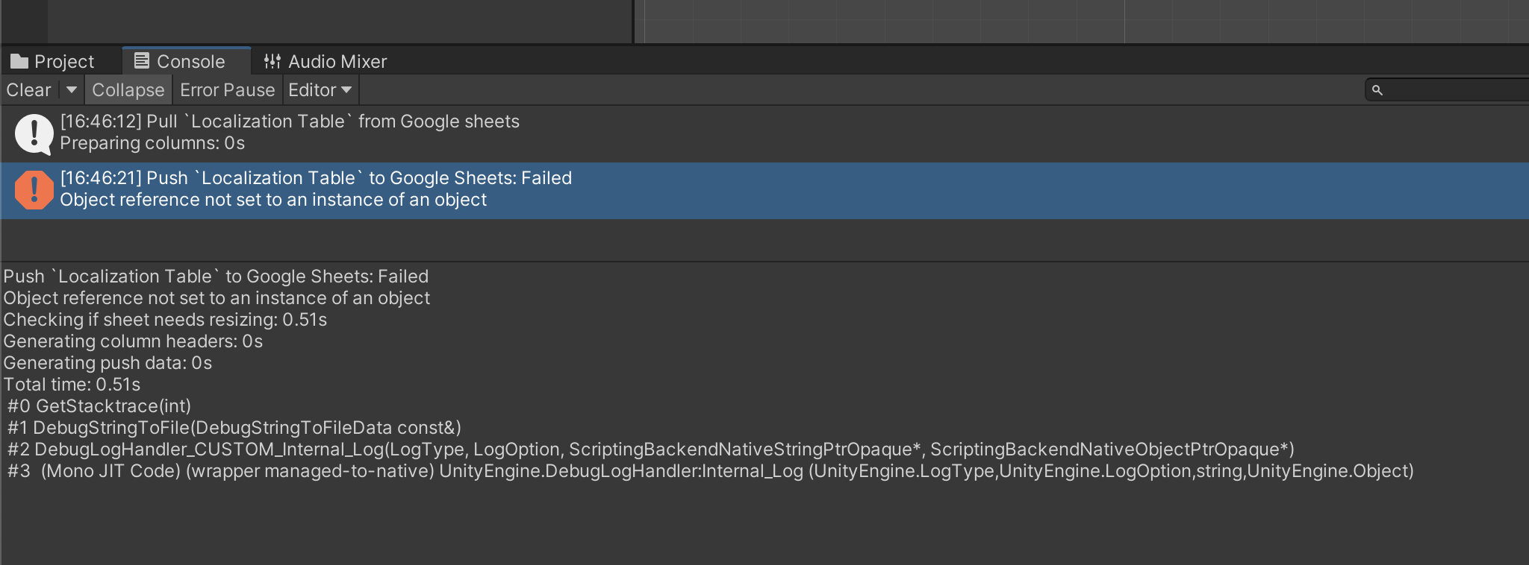Click the "Checking if sheet needs resizing" detail line

[165, 320]
